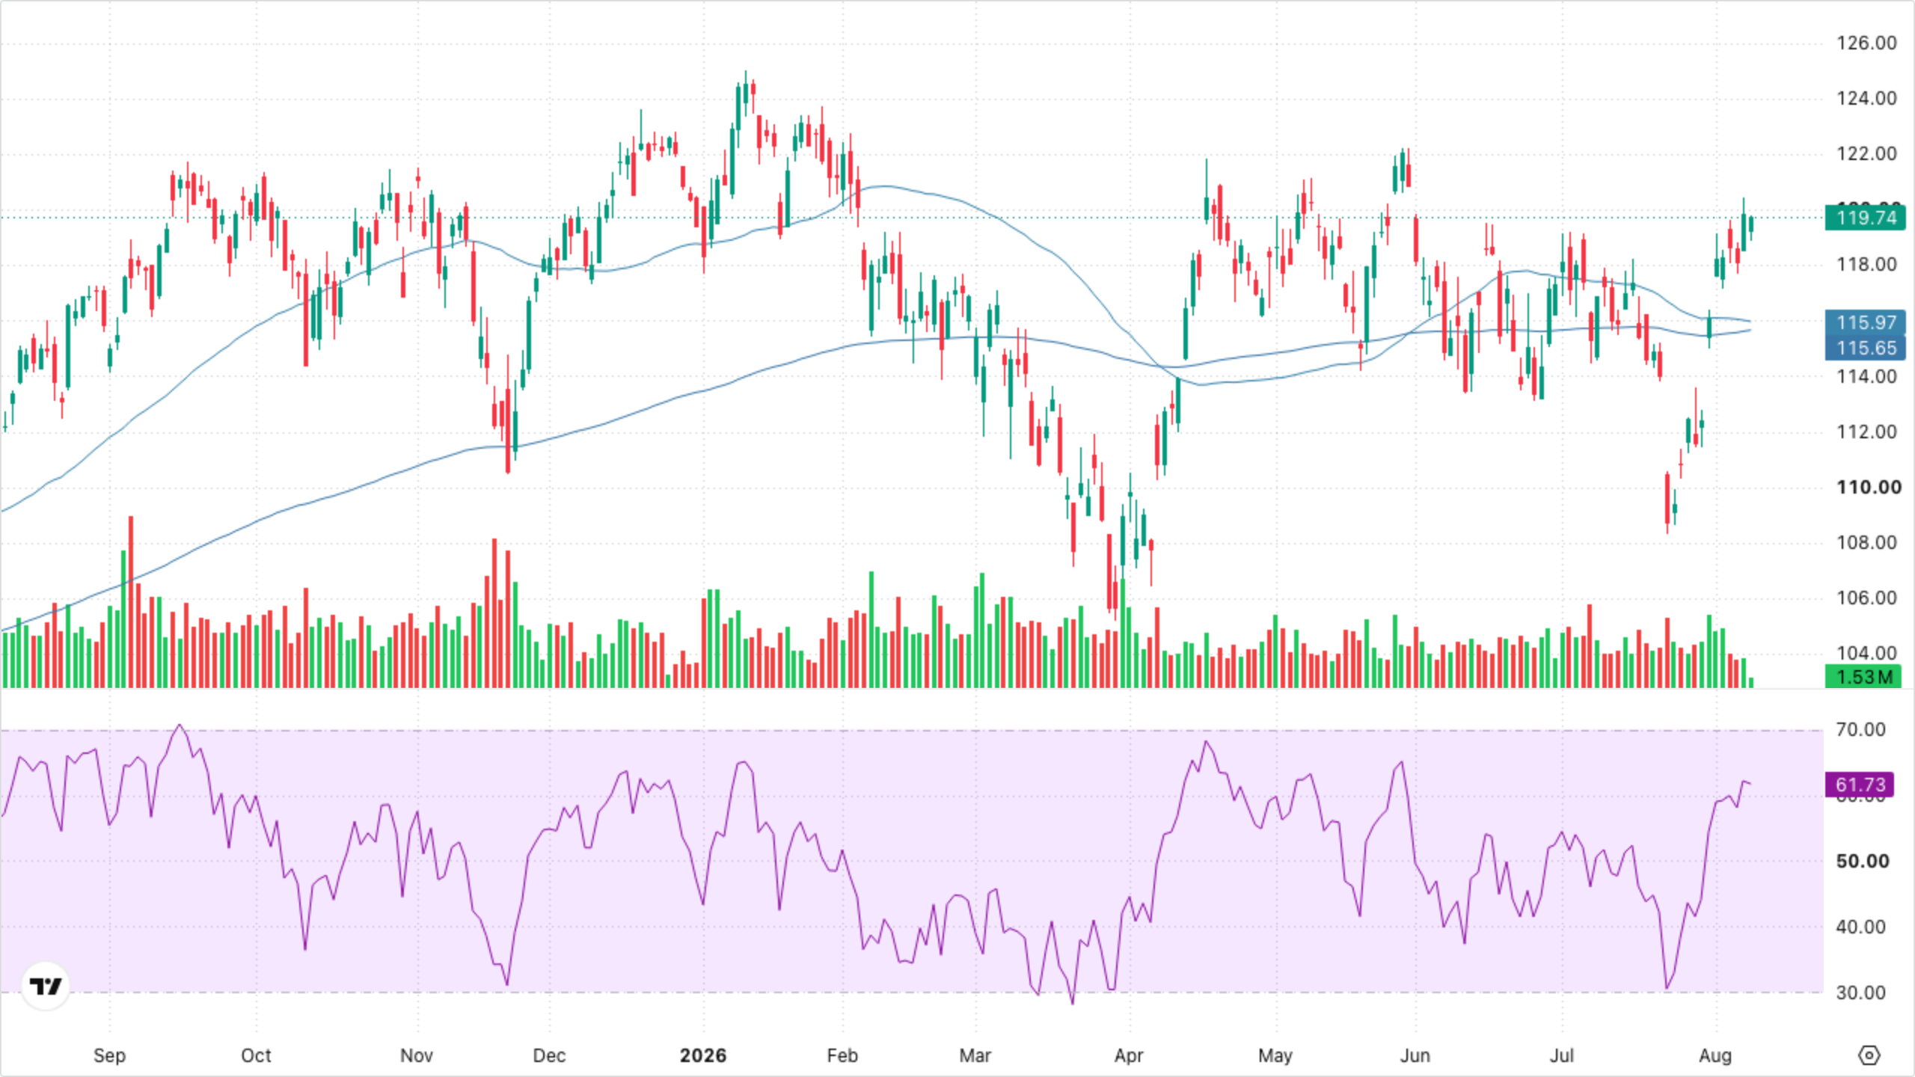Click the 2026 year marker on time axis
The width and height of the screenshot is (1915, 1077).
pos(703,1055)
